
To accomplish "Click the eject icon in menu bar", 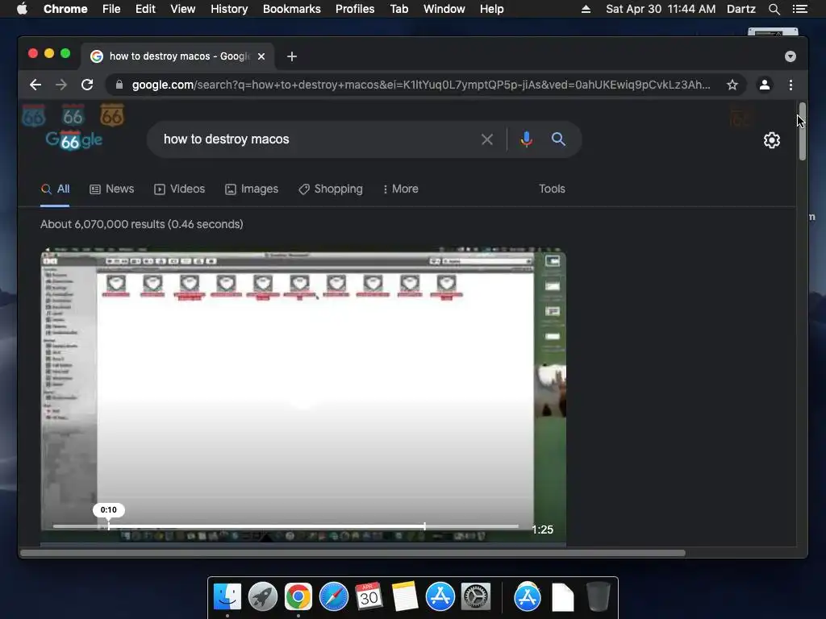I will [x=586, y=9].
